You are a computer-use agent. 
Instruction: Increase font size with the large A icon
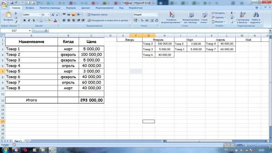(x=53, y=15)
